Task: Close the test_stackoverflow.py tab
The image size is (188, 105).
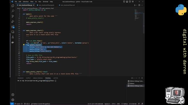Action: [34, 5]
